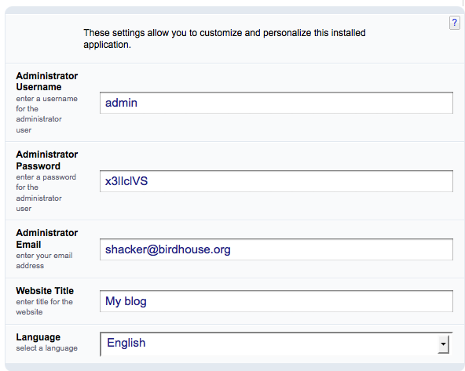Focus the Administrator Password text field
The width and height of the screenshot is (465, 371).
(276, 181)
